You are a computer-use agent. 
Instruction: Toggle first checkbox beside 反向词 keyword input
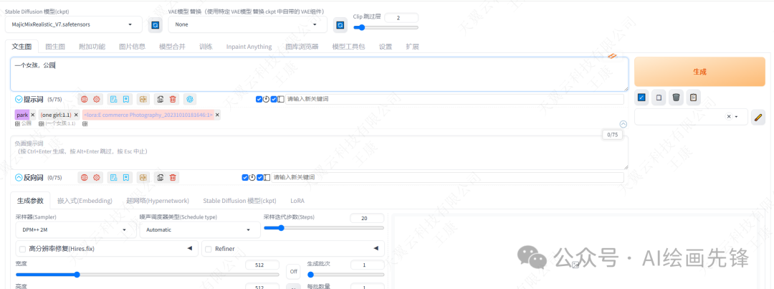(245, 177)
